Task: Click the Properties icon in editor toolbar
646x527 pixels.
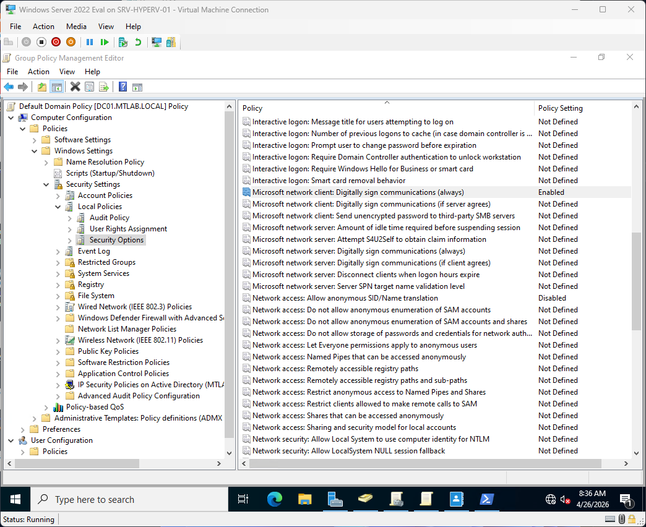Action: click(x=89, y=87)
